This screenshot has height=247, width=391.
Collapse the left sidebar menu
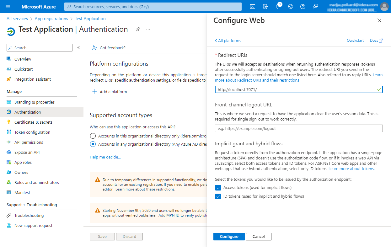tap(78, 48)
